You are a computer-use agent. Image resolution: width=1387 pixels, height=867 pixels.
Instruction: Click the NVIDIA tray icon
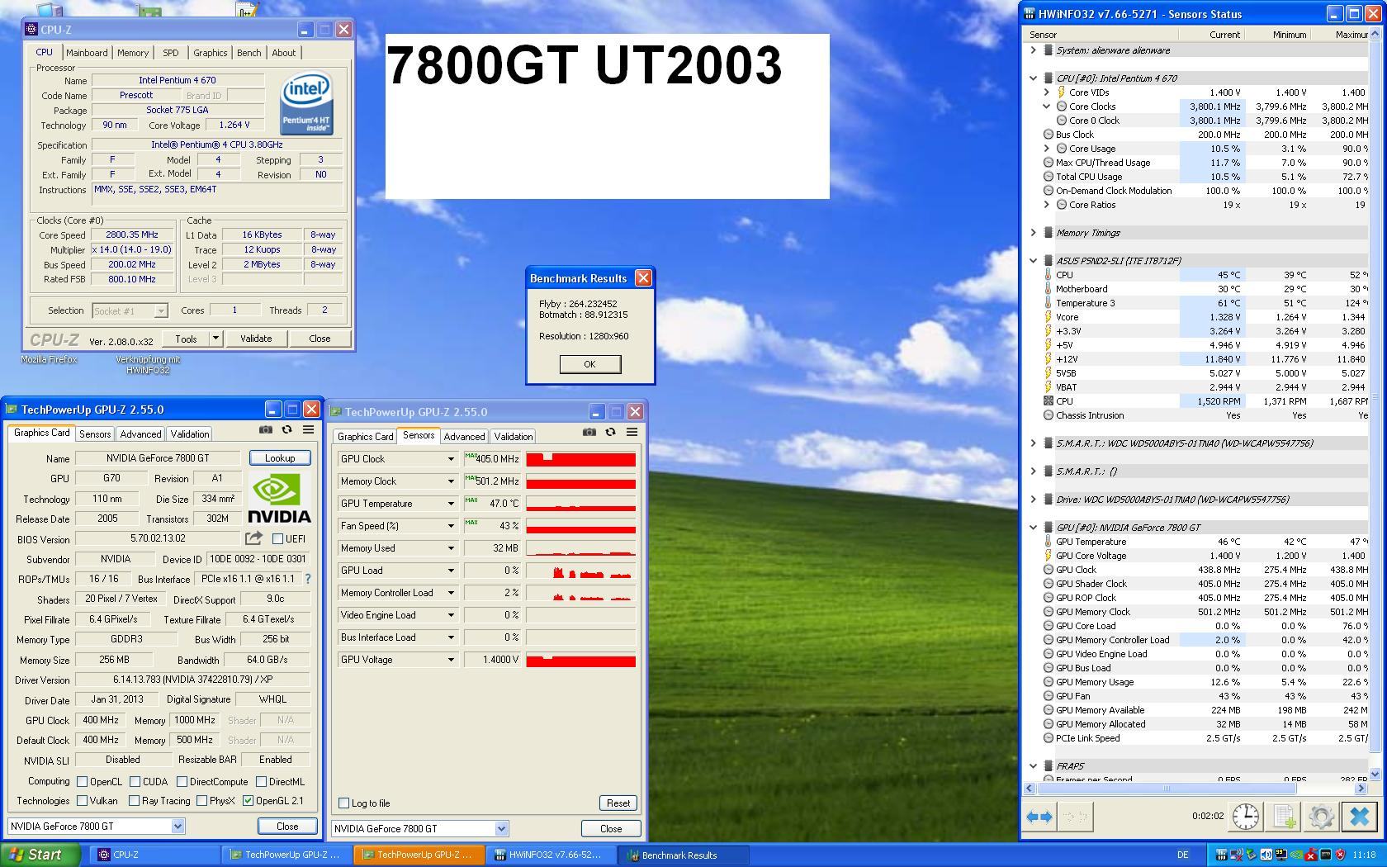1296,855
